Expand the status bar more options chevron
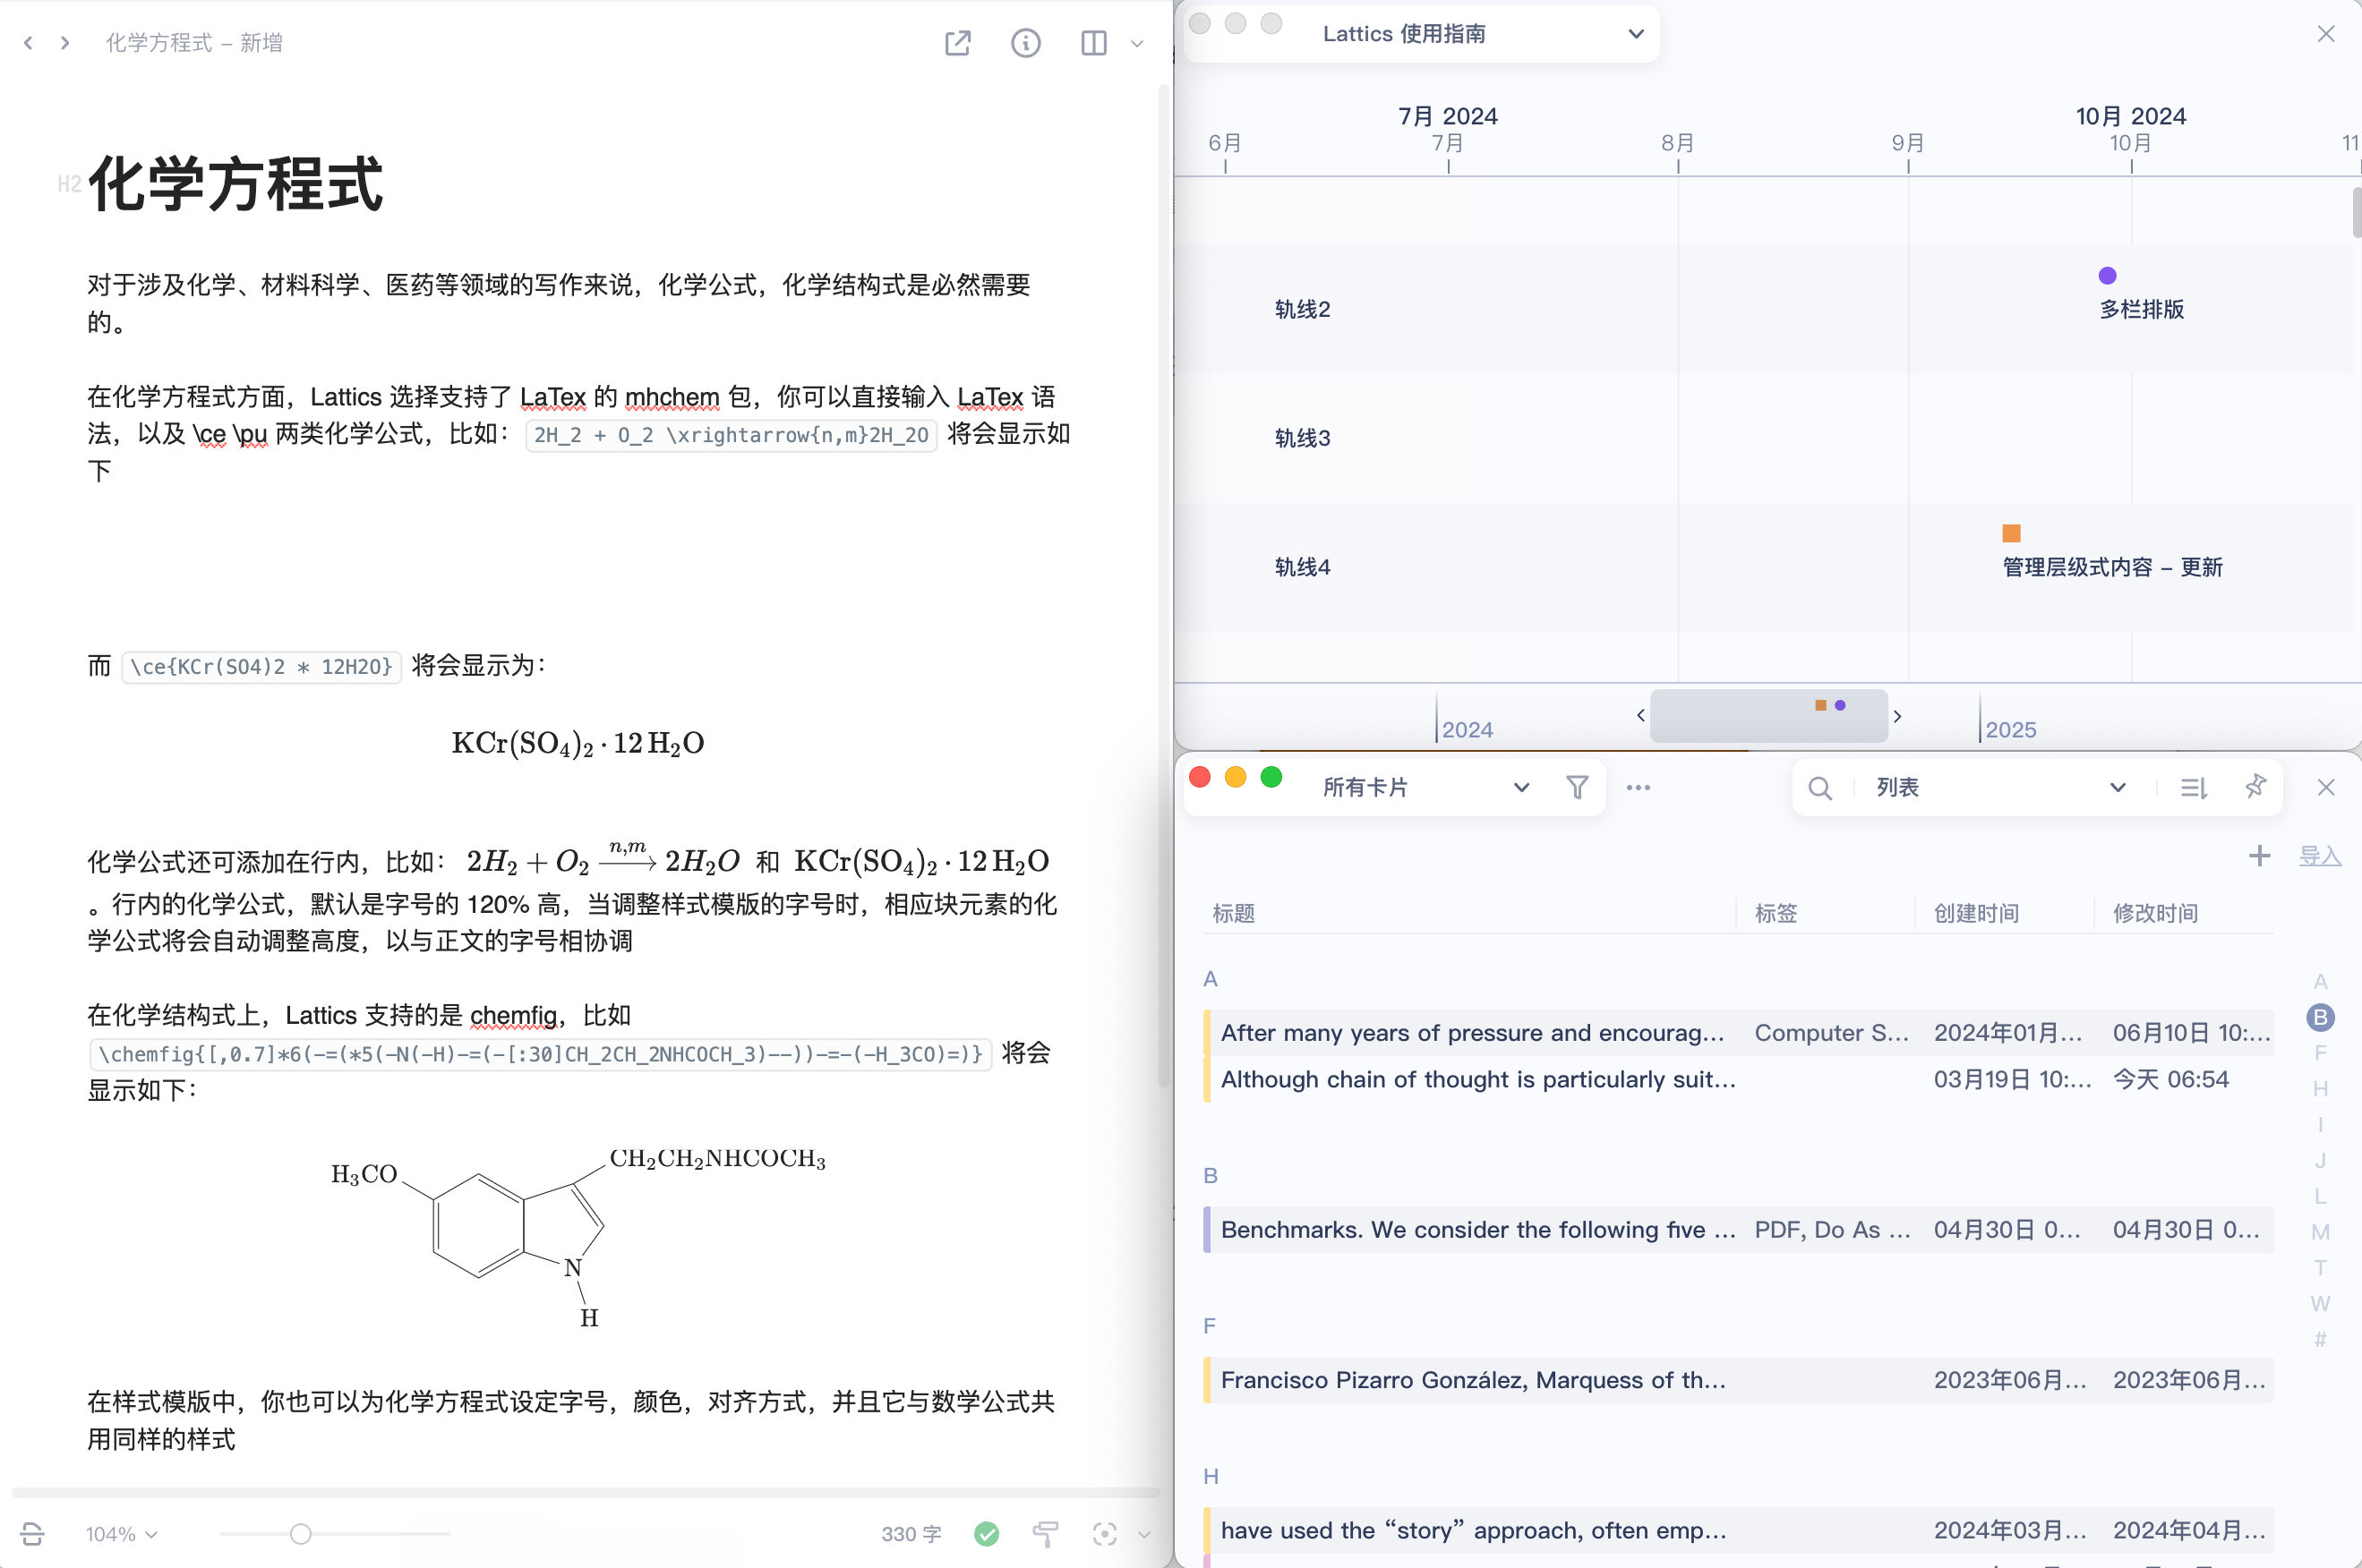Viewport: 2362px width, 1568px height. 1144,1534
